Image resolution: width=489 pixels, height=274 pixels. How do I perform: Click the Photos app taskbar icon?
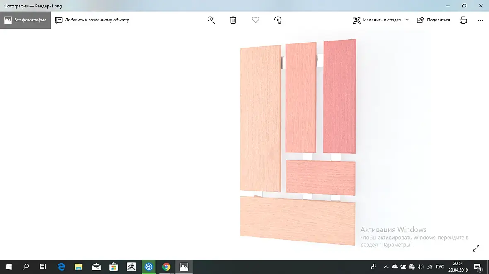(x=184, y=267)
